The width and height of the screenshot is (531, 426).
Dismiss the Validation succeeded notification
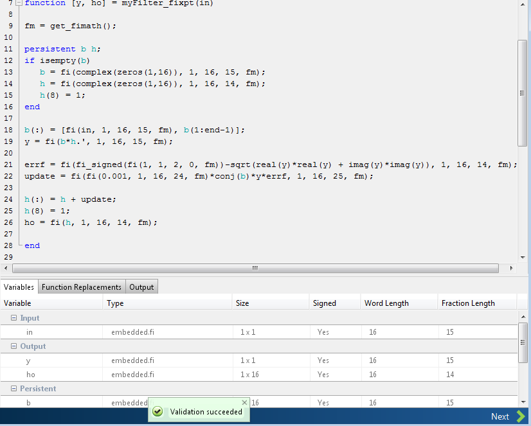tap(244, 402)
